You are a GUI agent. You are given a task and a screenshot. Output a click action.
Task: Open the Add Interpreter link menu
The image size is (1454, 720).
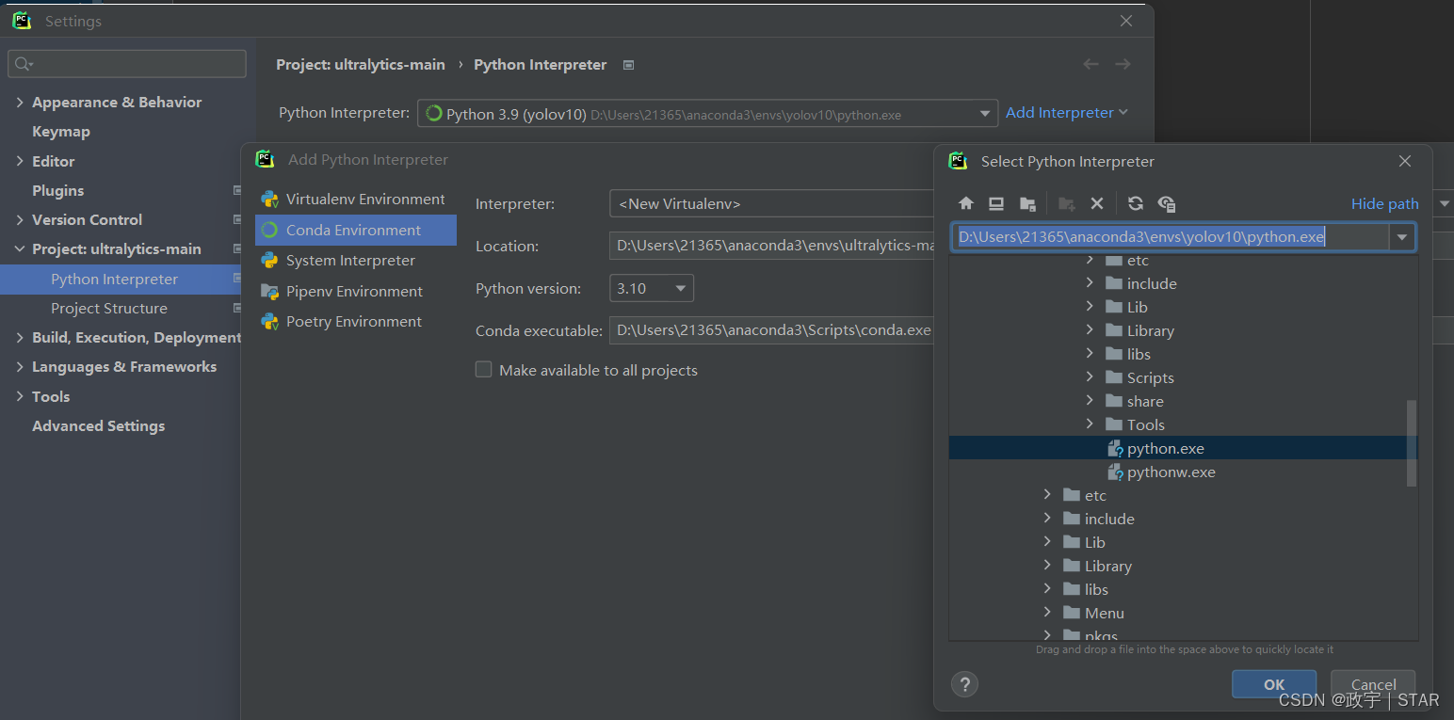pyautogui.click(x=1066, y=113)
